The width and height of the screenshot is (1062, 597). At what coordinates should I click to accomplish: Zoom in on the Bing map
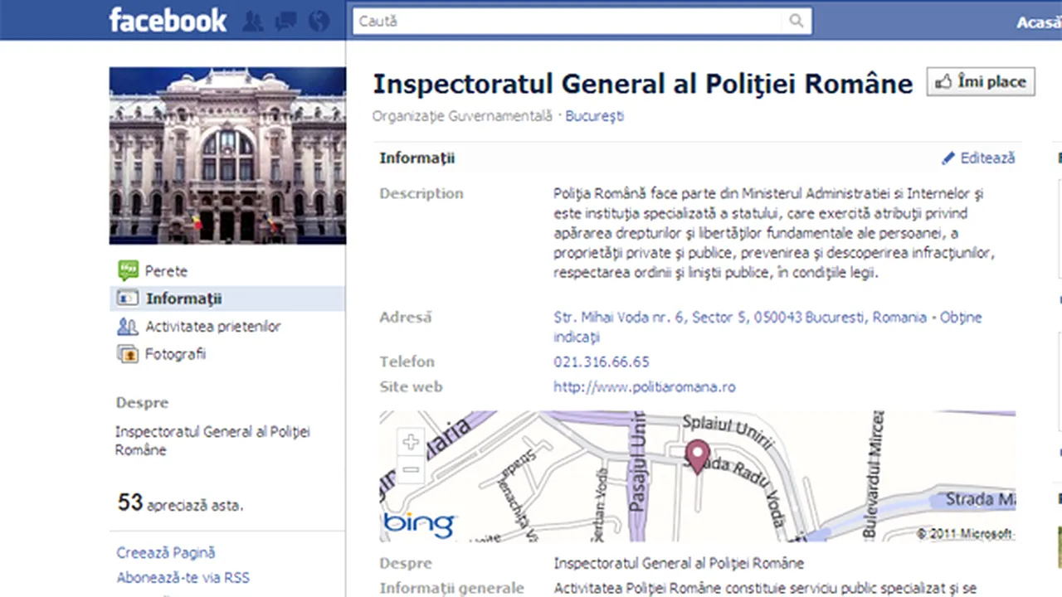pos(411,442)
